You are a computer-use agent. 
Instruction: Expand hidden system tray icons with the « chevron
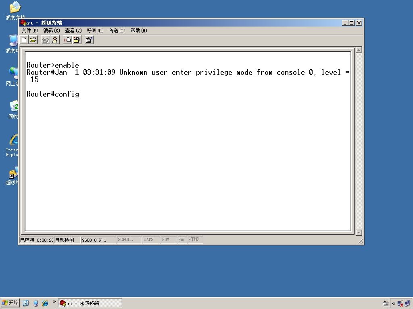394,303
